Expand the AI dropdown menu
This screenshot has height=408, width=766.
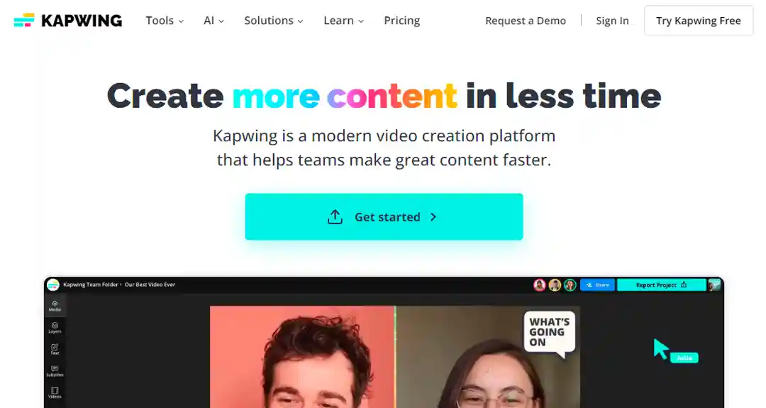pyautogui.click(x=214, y=21)
